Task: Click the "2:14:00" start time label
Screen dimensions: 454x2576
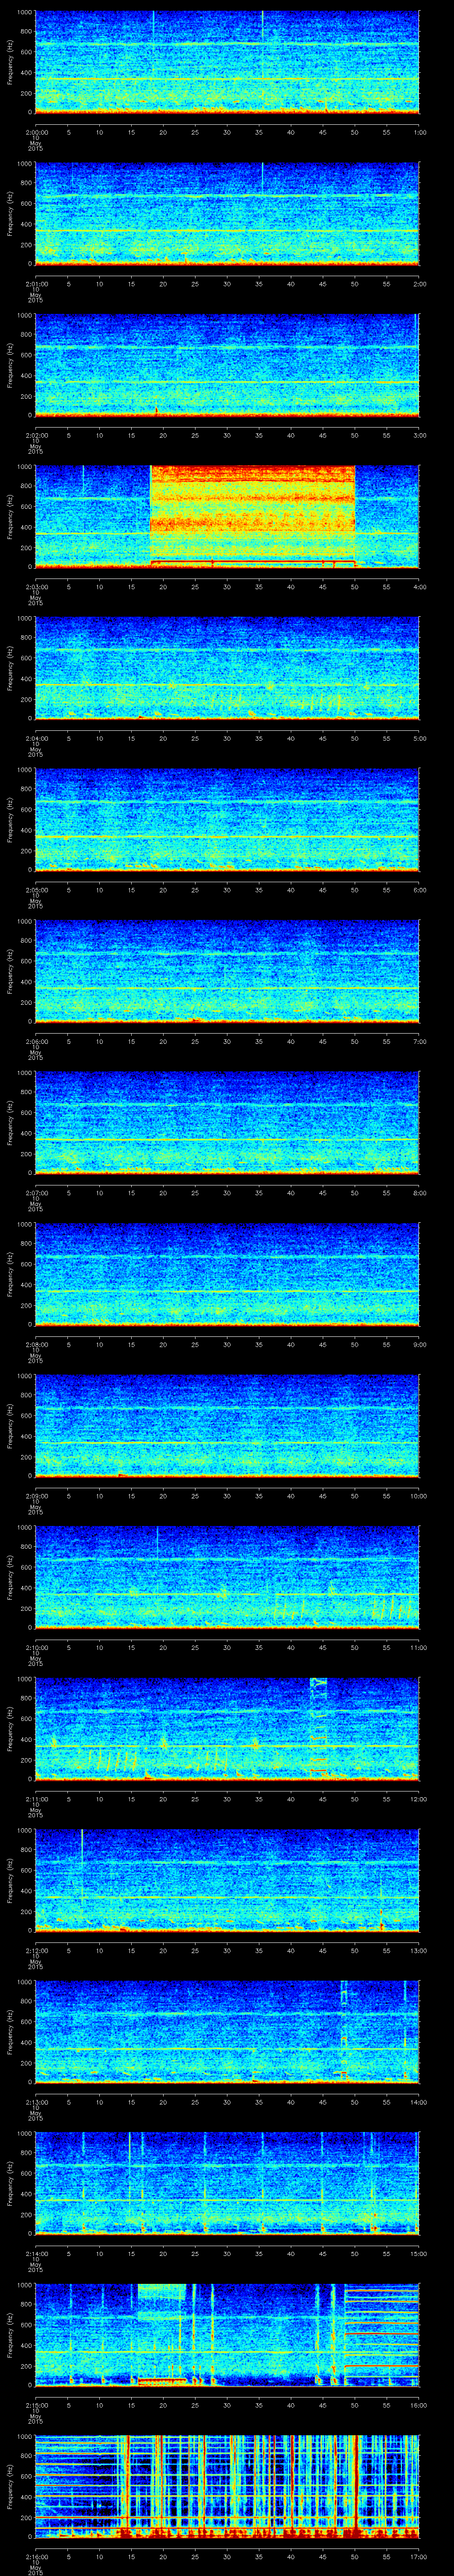Action: (36, 2253)
